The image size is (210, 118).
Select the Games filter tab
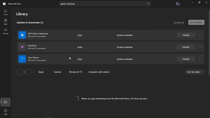[57, 72]
